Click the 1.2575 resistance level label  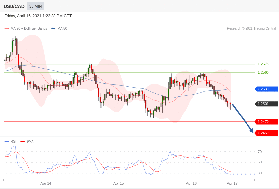click(263, 64)
